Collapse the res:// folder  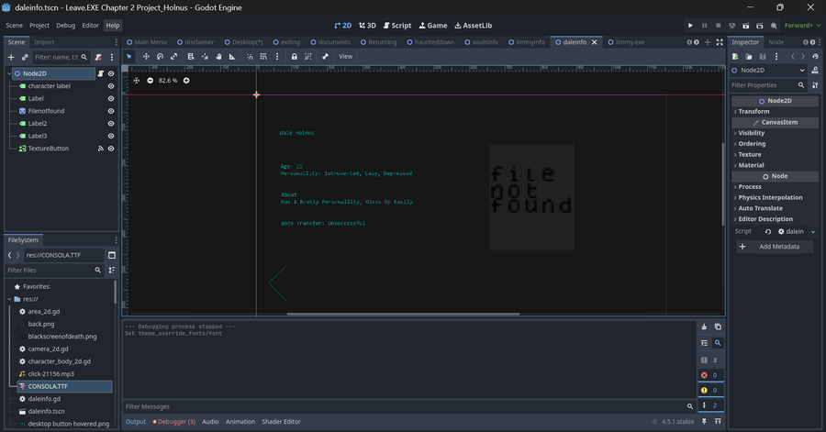pyautogui.click(x=9, y=299)
